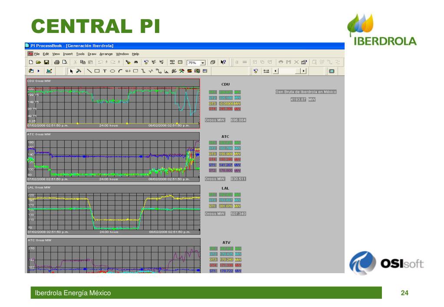Click the ATC Gross MW value 830.511
444x307 pixels.
click(x=238, y=179)
